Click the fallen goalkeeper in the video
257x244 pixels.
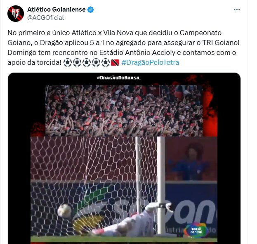[x=128, y=220]
